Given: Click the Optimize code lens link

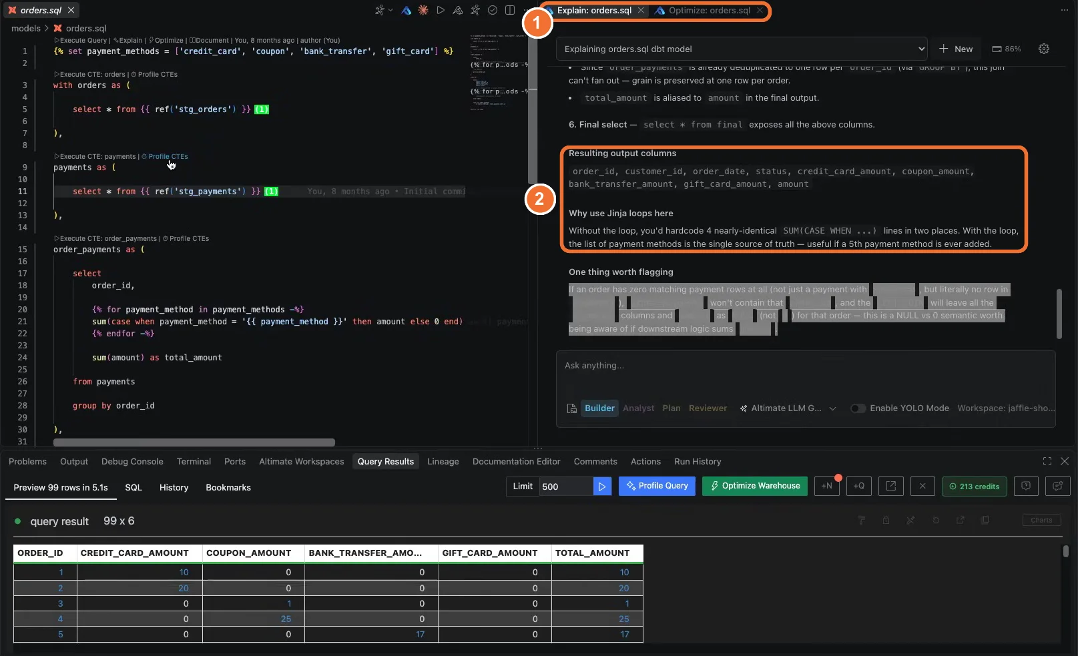Looking at the screenshot, I should [x=166, y=40].
